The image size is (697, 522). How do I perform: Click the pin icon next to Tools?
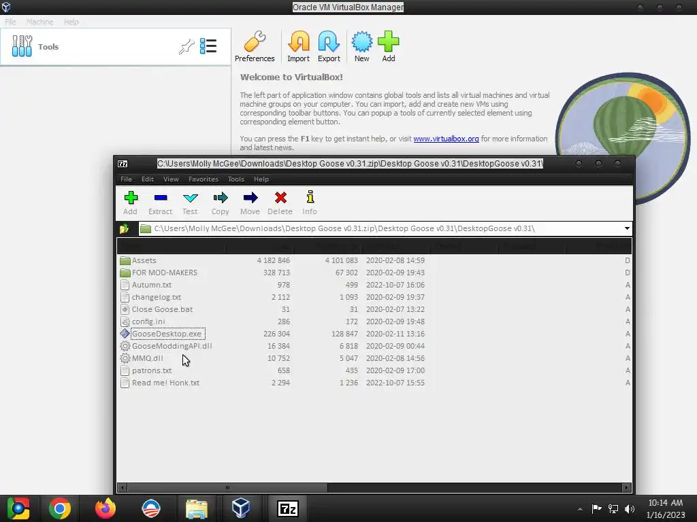click(x=187, y=46)
